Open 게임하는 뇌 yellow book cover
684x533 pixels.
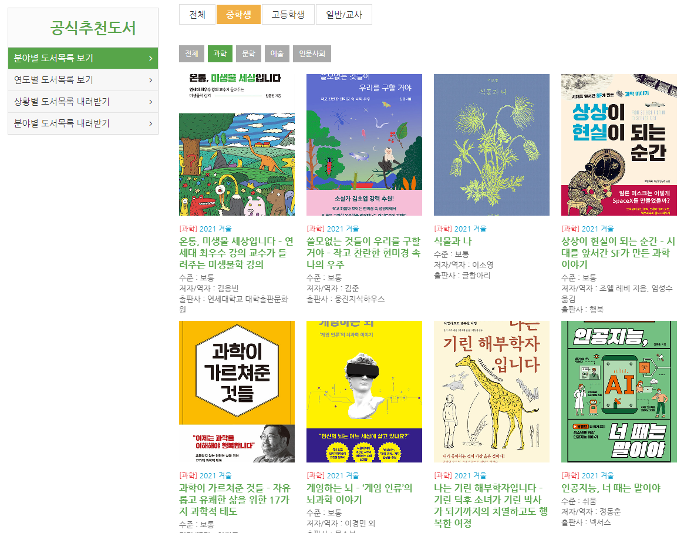click(x=364, y=391)
